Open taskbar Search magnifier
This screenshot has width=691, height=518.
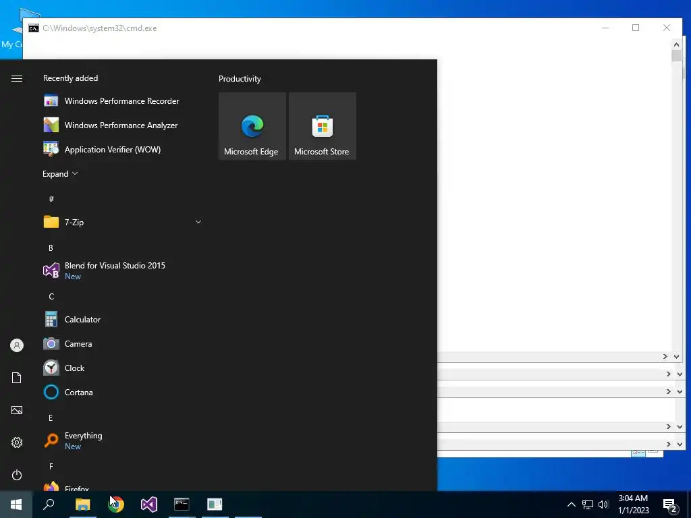point(49,505)
